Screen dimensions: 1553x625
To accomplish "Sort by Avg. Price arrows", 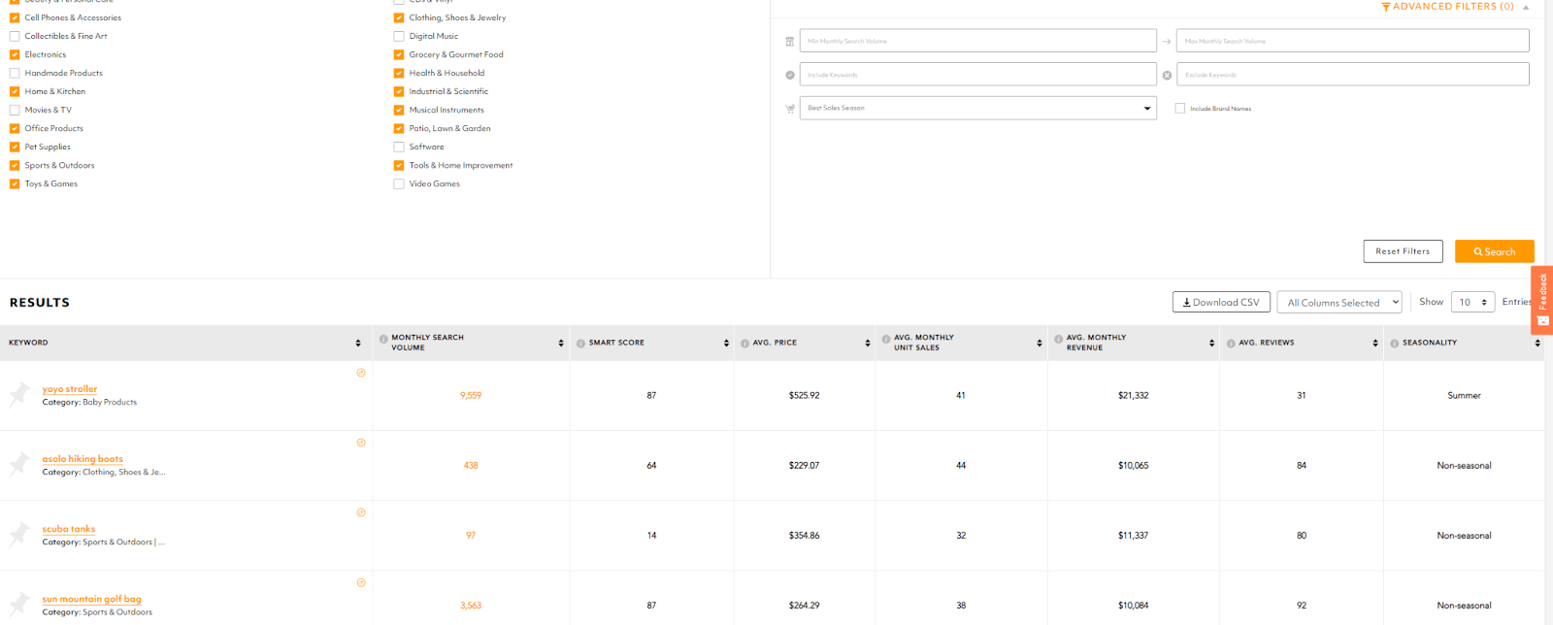I will pos(868,343).
